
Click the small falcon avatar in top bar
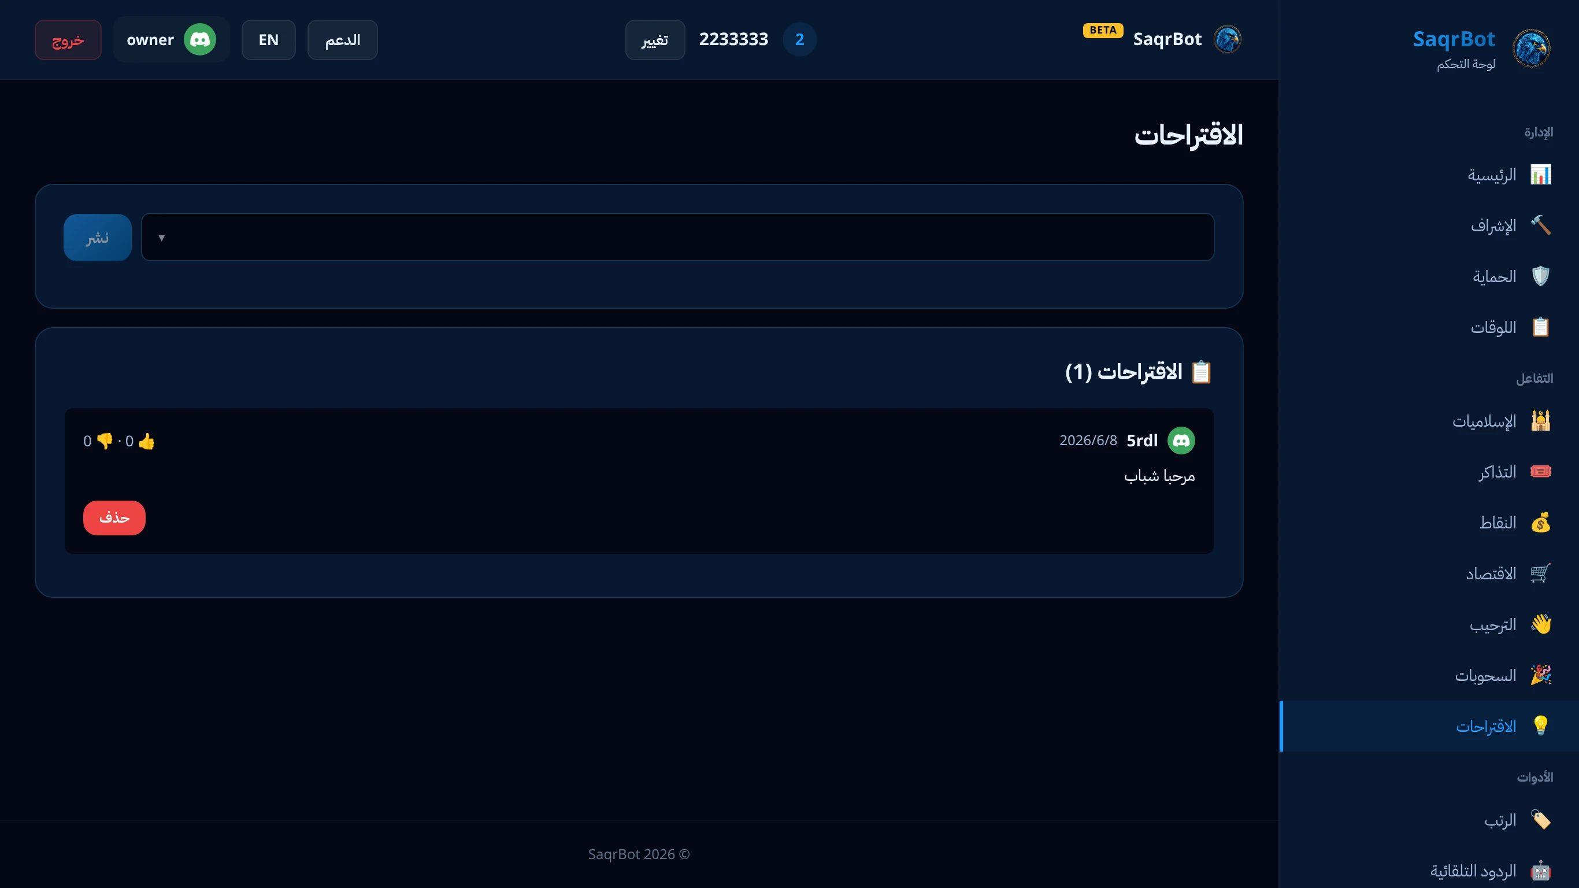pos(1228,39)
